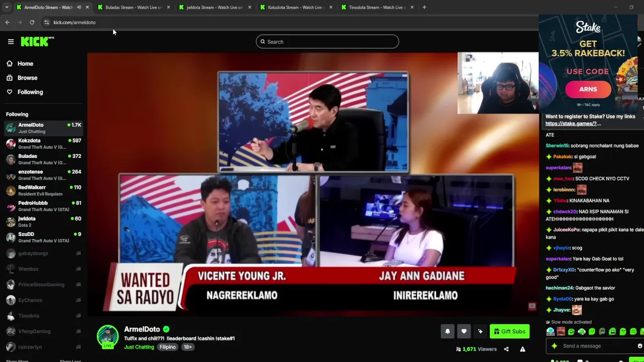The width and height of the screenshot is (644, 362).
Task: Focus the Kick search box
Action: point(327,42)
